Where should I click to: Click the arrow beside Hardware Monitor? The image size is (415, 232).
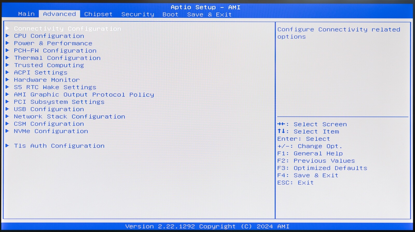pyautogui.click(x=8, y=79)
